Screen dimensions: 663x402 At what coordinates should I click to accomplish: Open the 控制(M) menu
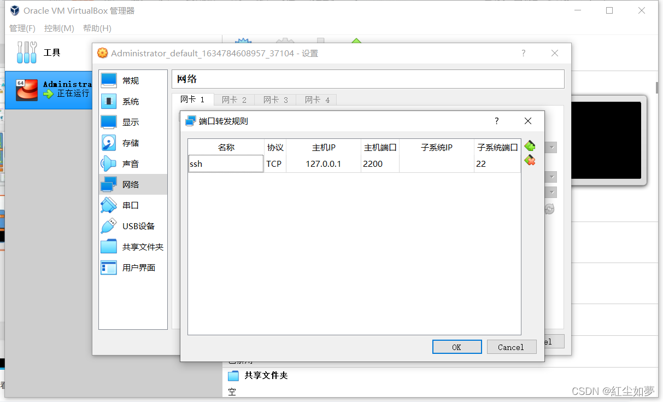pyautogui.click(x=59, y=28)
